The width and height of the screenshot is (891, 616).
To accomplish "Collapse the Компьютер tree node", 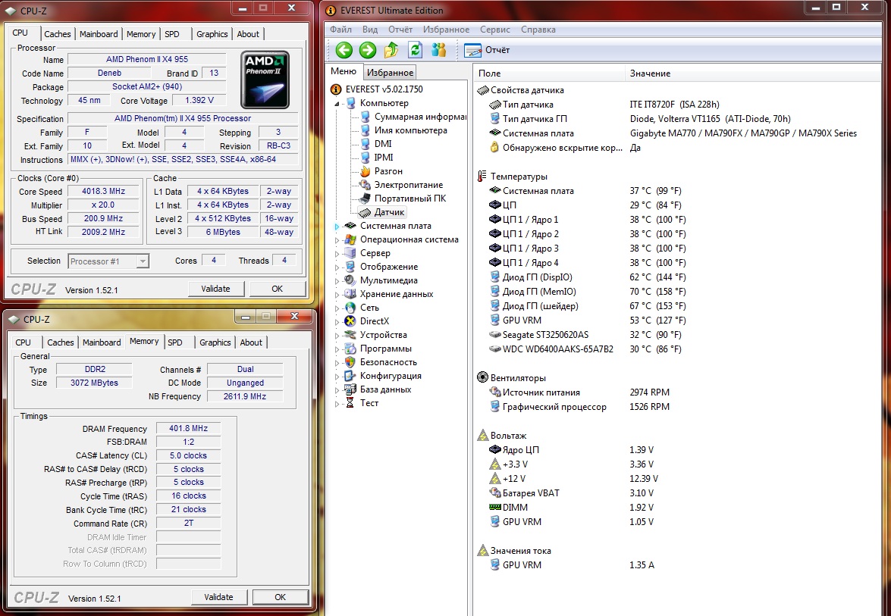I will [338, 103].
